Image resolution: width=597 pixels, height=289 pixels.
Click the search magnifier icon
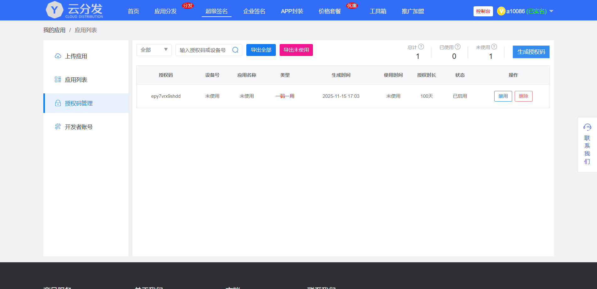(235, 50)
